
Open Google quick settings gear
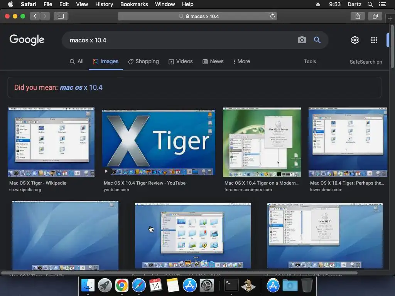[x=355, y=40]
